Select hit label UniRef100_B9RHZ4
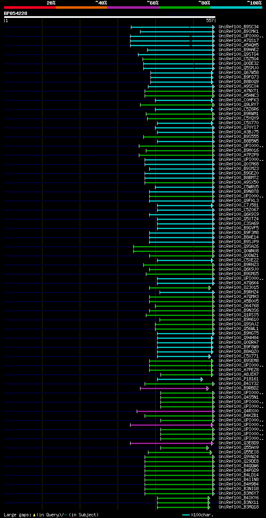 [239, 292]
